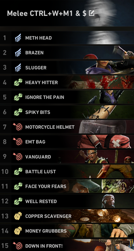The height and width of the screenshot is (251, 134).
Task: Select the Ignore The Pain card
Action: coord(67,97)
